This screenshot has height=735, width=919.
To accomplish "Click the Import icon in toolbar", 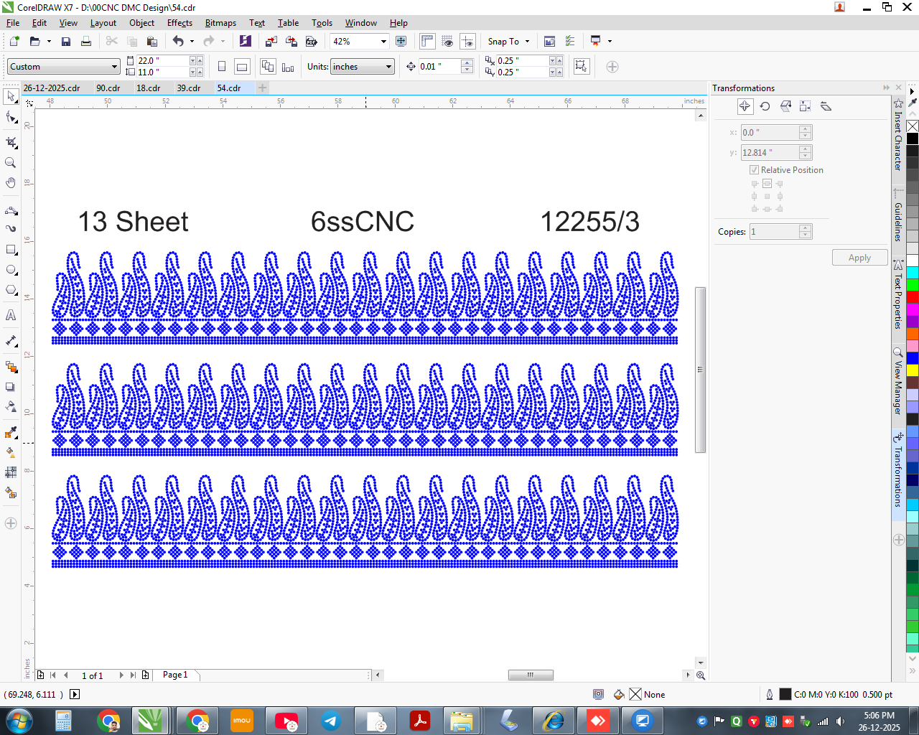I will click(x=271, y=42).
